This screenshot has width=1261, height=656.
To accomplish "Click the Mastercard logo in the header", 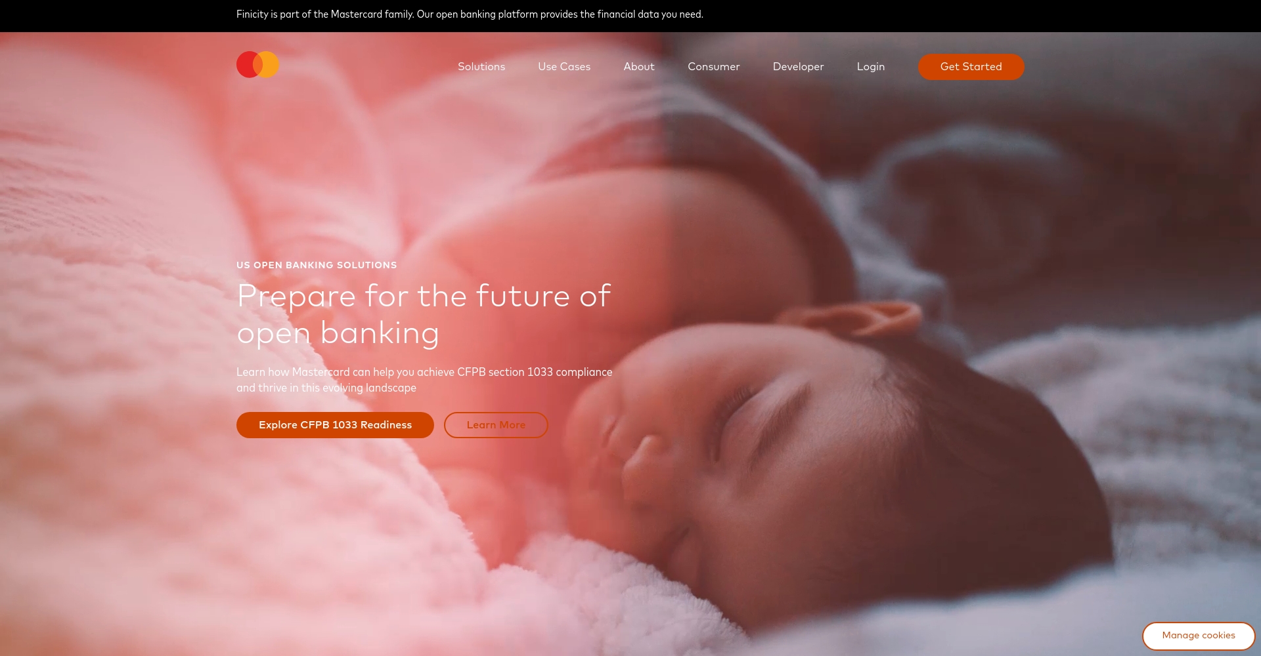I will tap(257, 64).
